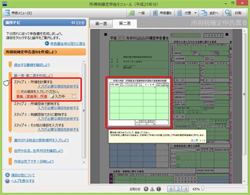The height and width of the screenshot is (195, 250).
Task: Expand the 付表 dropdown arrow
Action: point(196,13)
